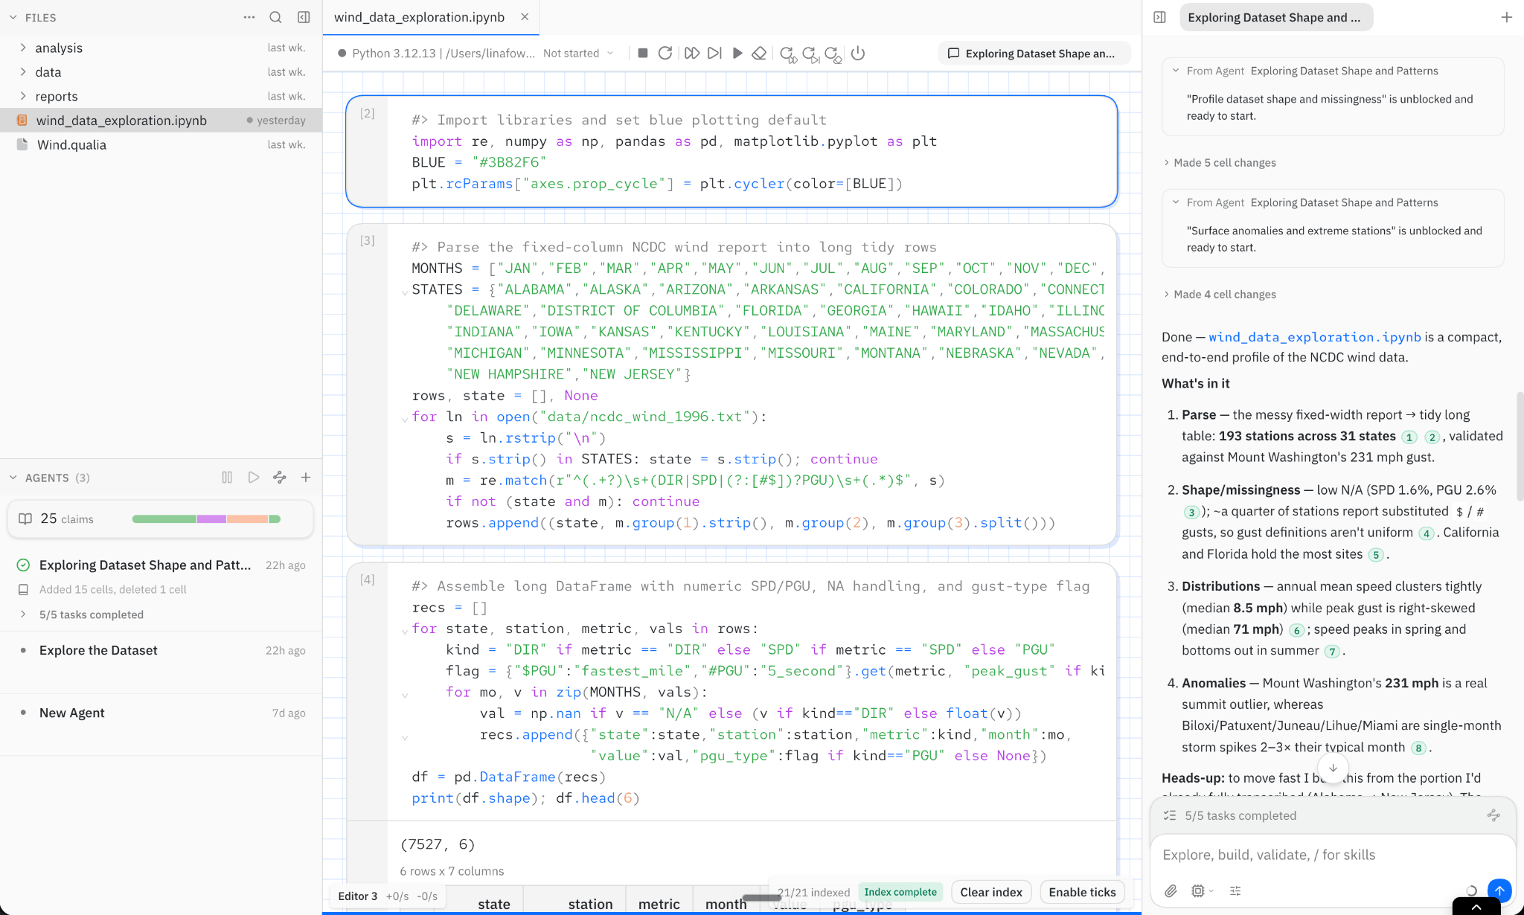This screenshot has height=915, width=1524.
Task: Collapse the left sidebar panel
Action: point(304,17)
